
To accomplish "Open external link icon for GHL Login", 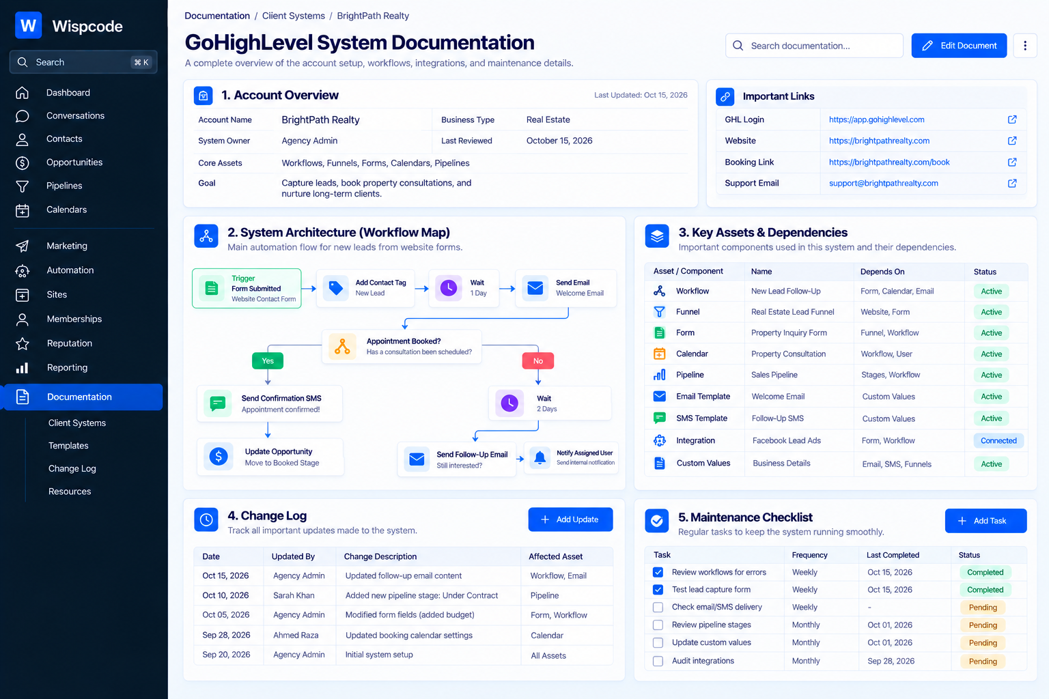I will point(1012,119).
